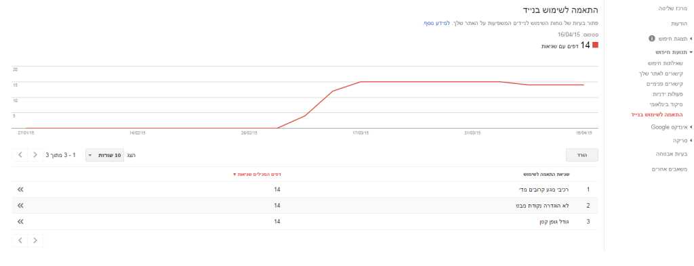
Task: Sort by דפים המכילים שגיאות column header
Action: pyautogui.click(x=257, y=175)
